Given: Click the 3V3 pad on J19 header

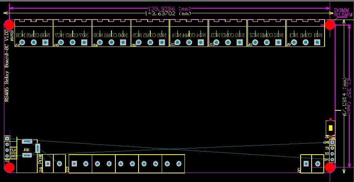Looking at the screenshot, I should (332, 159).
